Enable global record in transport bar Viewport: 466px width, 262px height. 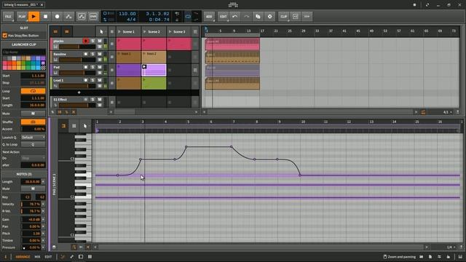tap(57, 17)
